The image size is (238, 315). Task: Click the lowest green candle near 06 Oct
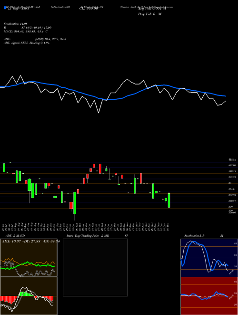[x=75, y=203]
